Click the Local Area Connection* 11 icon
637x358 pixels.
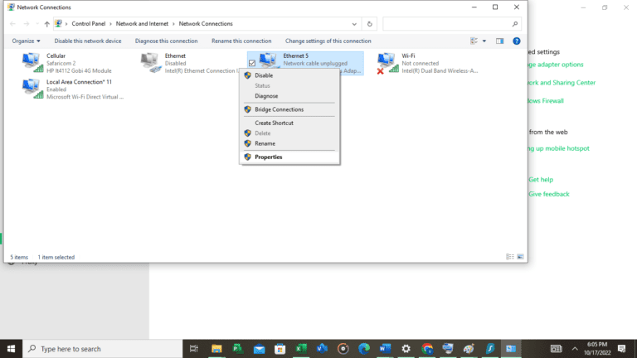tap(32, 89)
